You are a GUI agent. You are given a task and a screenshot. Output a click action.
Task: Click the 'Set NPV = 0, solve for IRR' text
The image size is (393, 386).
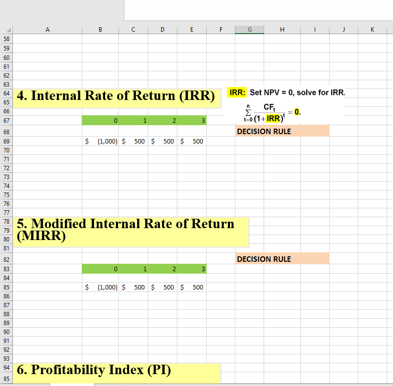297,93
